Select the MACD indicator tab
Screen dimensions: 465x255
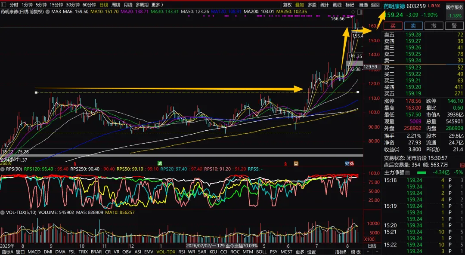point(34,252)
